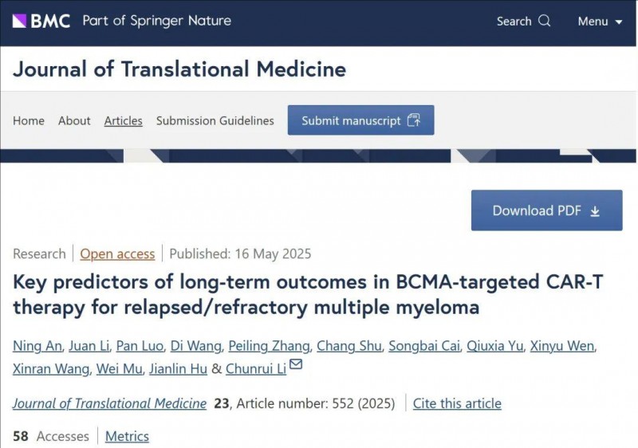The image size is (638, 448).
Task: Click the Search magnifier icon
Action: (x=545, y=21)
